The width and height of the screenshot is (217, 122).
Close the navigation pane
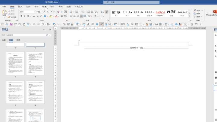coord(50,29)
